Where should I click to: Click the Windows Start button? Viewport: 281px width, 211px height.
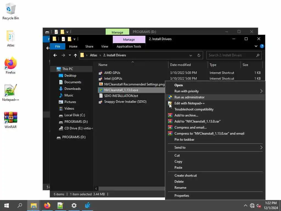tap(7, 206)
